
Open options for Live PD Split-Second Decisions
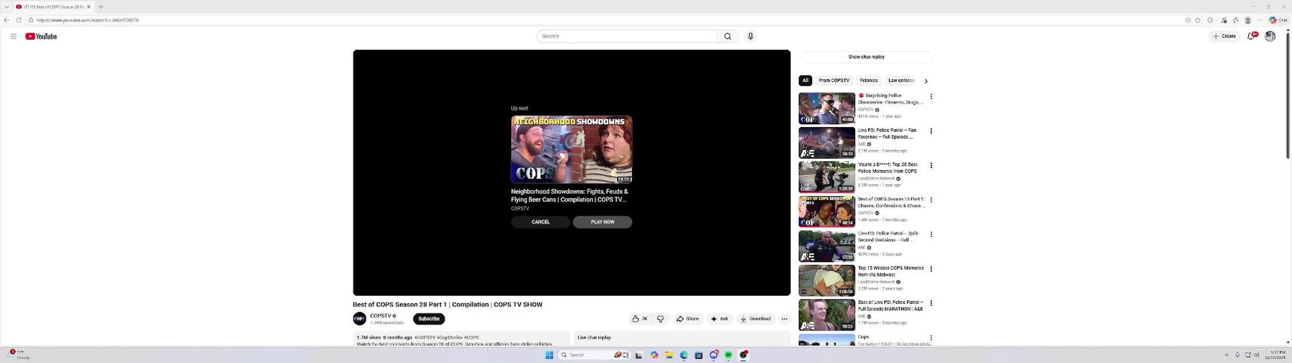(x=931, y=234)
